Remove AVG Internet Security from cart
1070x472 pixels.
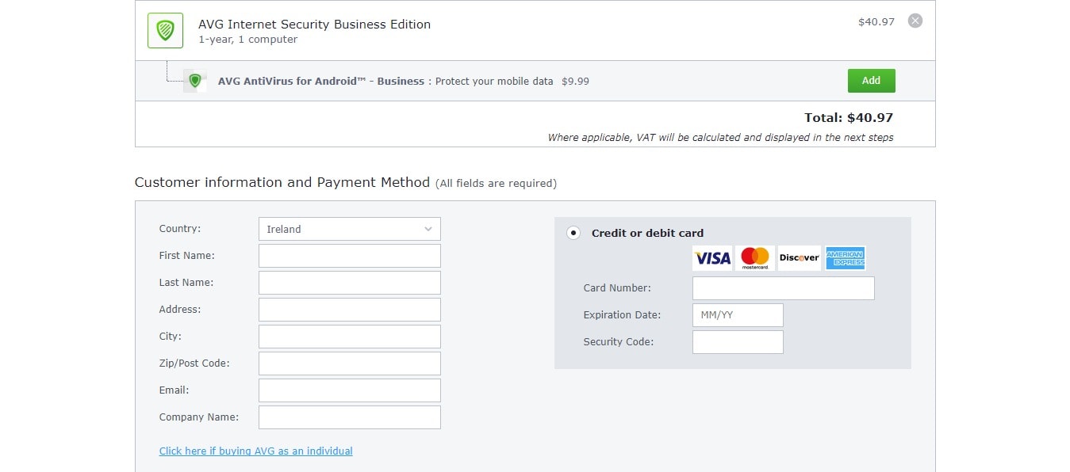(915, 21)
